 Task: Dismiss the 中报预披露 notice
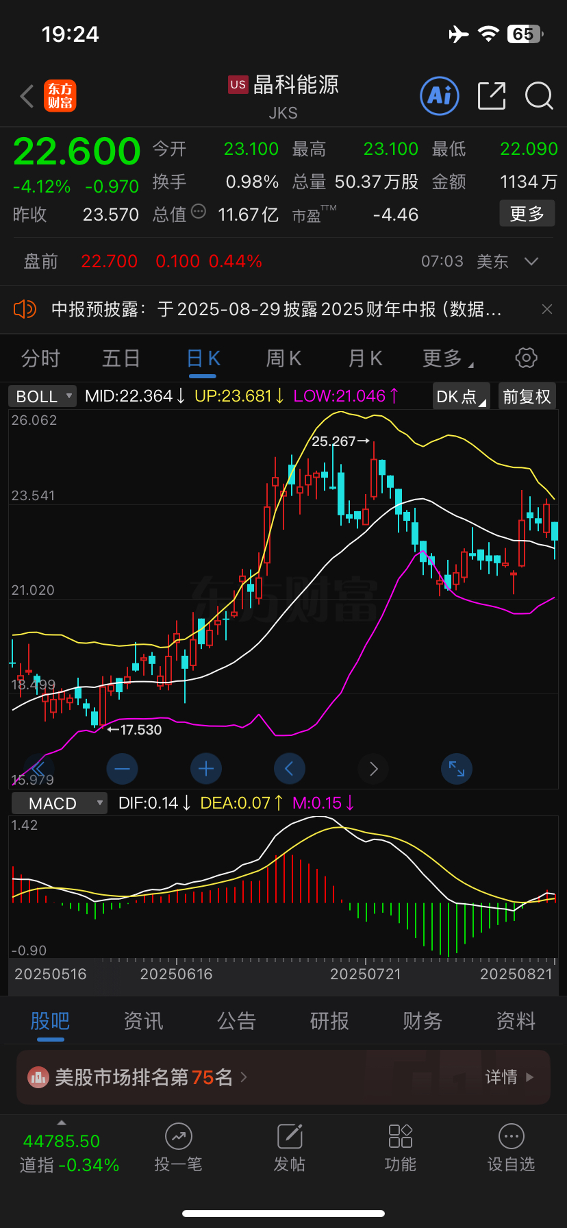tap(547, 309)
